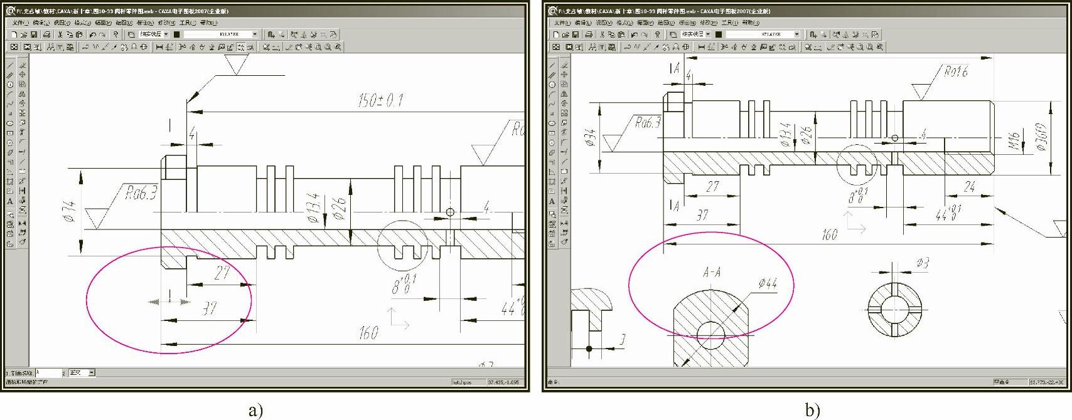Click last zoom magnifier icon in right window toolbar
1072x420 pixels.
click(x=880, y=47)
